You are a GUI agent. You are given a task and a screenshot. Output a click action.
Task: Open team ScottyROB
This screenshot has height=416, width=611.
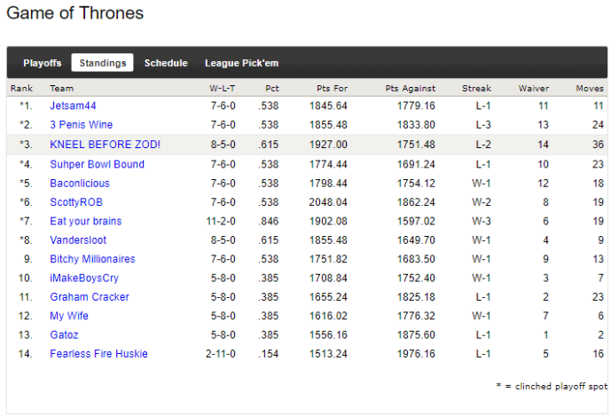[x=76, y=202]
